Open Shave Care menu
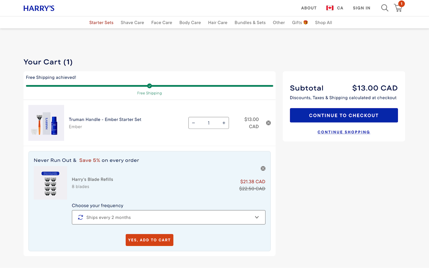Image resolution: width=429 pixels, height=268 pixels. click(132, 23)
